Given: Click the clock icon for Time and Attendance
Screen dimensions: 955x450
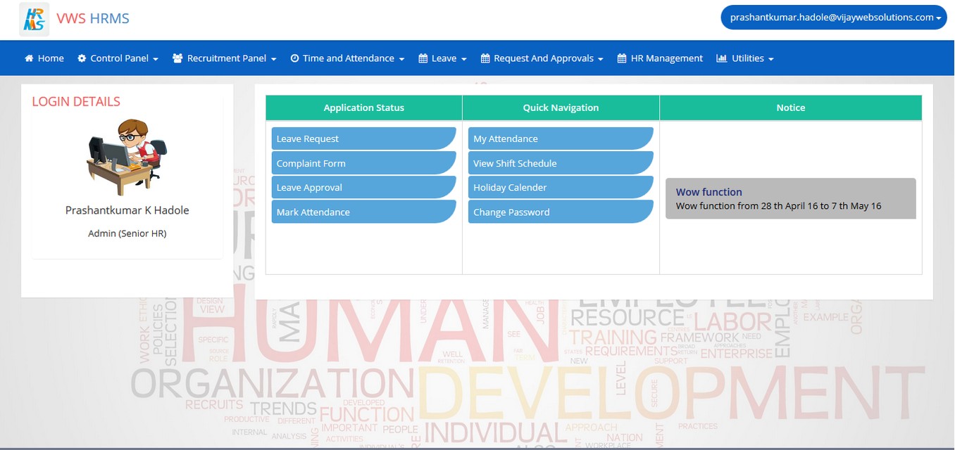Looking at the screenshot, I should click(294, 58).
